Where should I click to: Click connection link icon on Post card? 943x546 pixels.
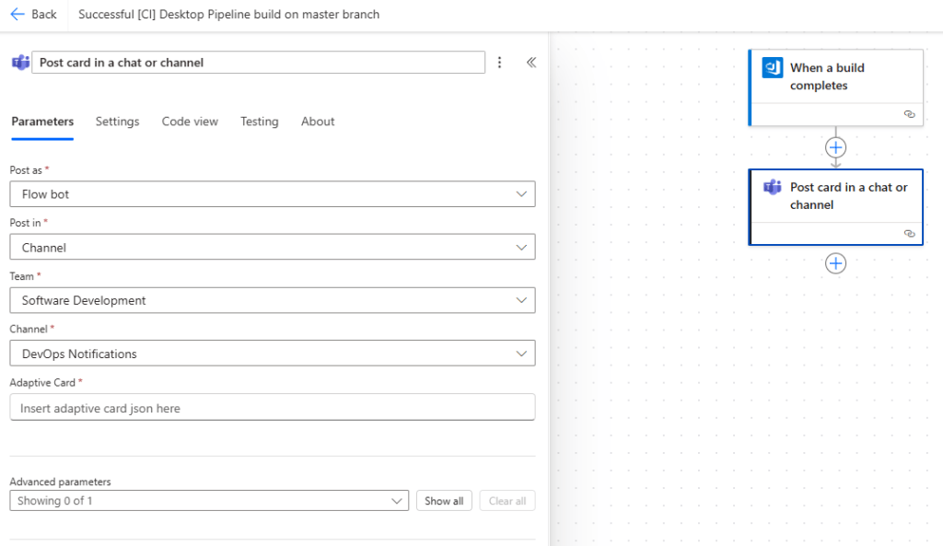pos(909,234)
